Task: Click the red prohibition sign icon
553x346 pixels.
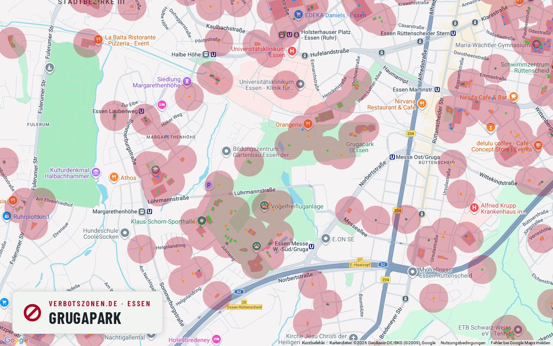Action: (32, 312)
